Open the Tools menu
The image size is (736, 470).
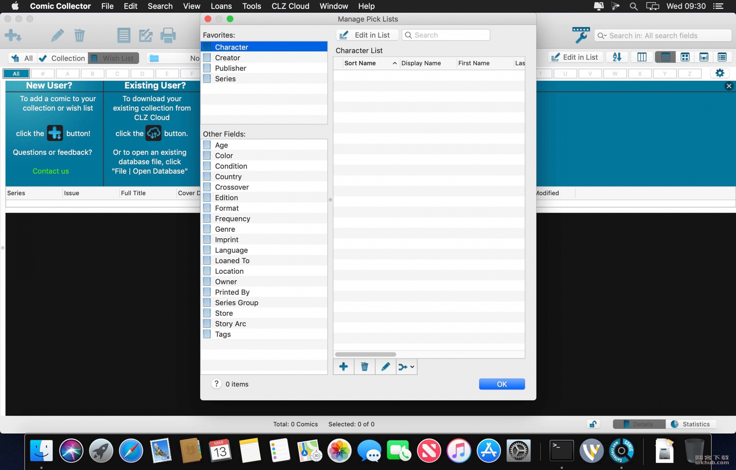(252, 6)
